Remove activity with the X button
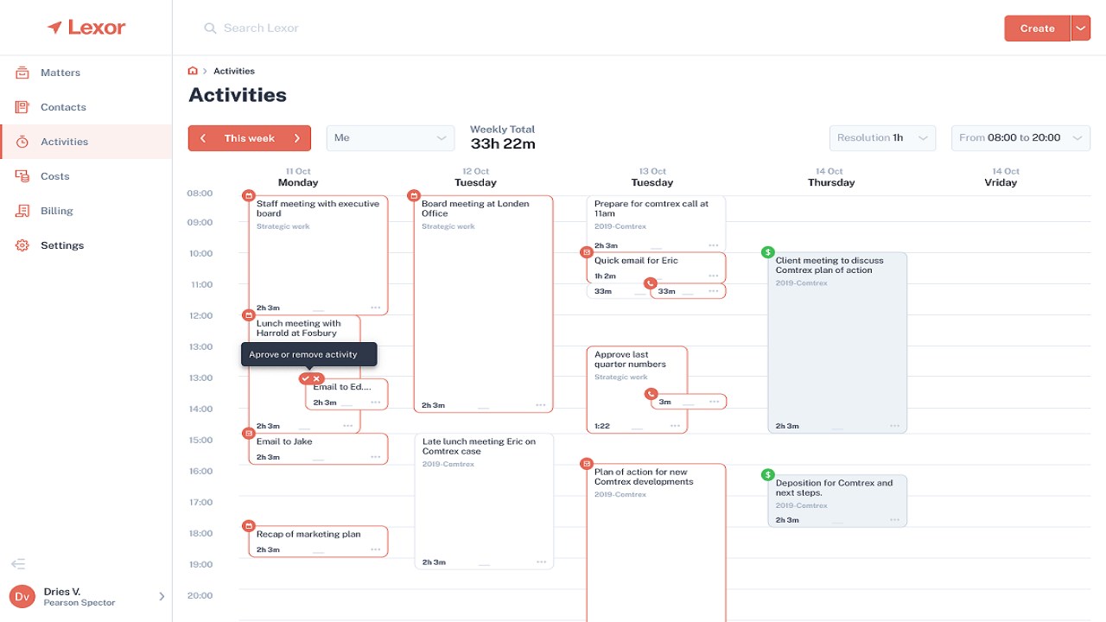Viewport: 1106px width, 622px height. pyautogui.click(x=317, y=378)
